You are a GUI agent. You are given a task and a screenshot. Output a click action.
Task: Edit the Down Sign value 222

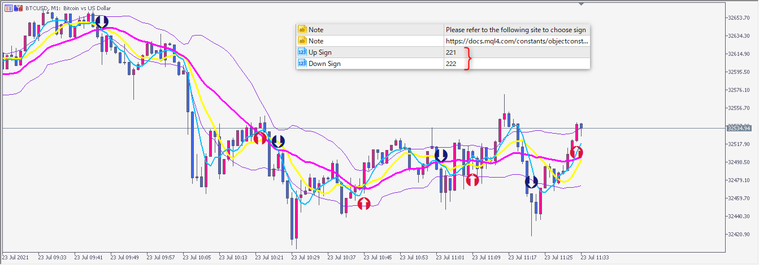451,64
